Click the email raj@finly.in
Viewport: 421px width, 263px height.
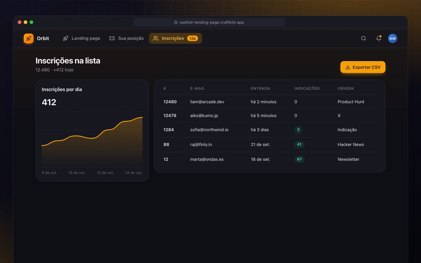tap(201, 144)
